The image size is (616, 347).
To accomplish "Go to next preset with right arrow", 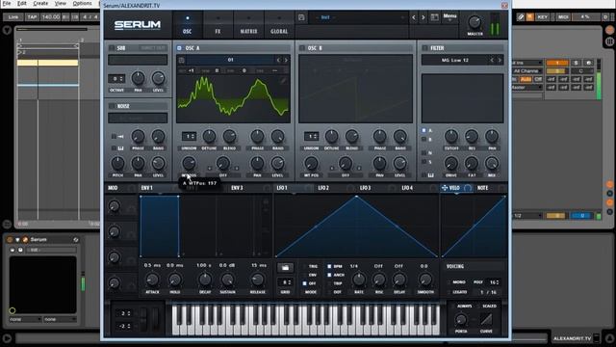I will 423,17.
